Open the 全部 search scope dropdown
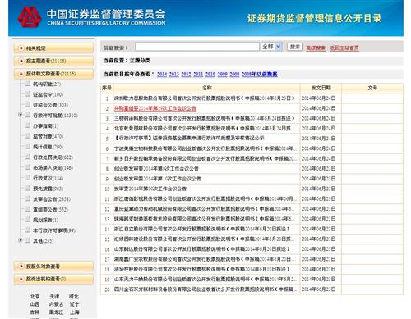The image size is (411, 319). point(271,47)
